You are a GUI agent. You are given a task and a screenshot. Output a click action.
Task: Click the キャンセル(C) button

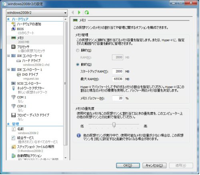(x=154, y=165)
